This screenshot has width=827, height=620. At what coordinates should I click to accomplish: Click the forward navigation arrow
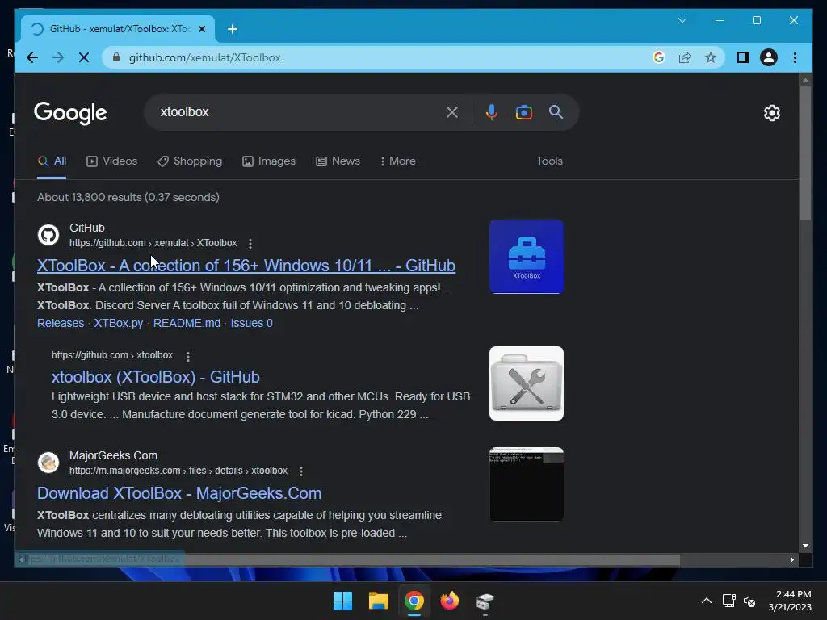click(x=58, y=57)
